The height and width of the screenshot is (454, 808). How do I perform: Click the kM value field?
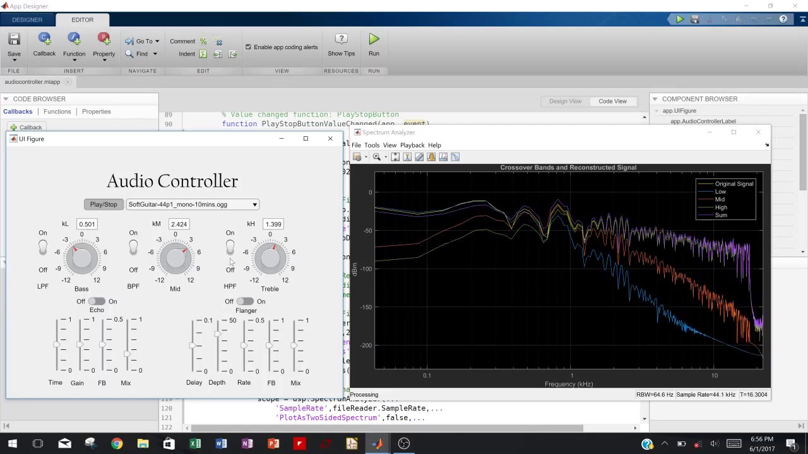tap(179, 224)
